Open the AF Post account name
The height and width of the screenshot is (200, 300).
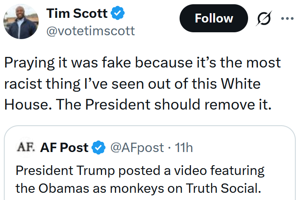[64, 147]
